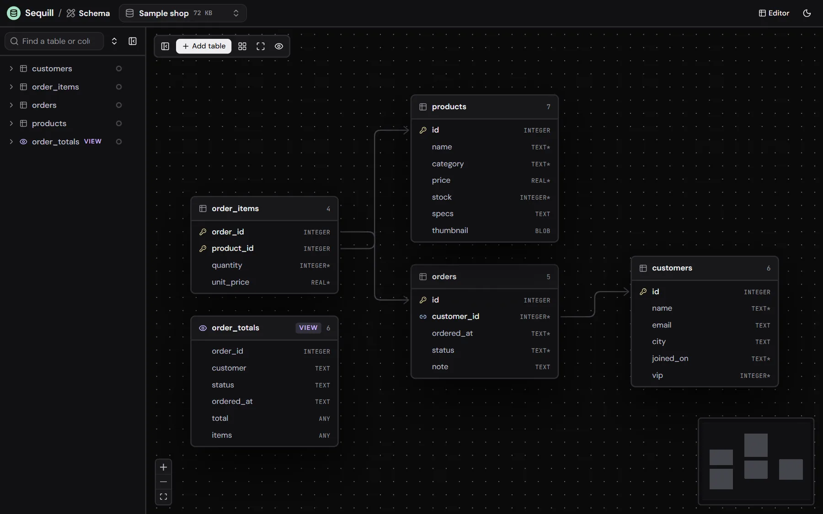Expand the orders tree chevron
Viewport: 823px width, 514px height.
coord(11,105)
